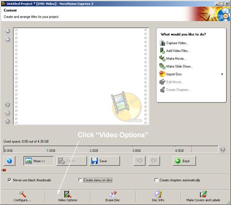The image size is (231, 205).
Task: Click the Edit Movie icon
Action: coord(162,82)
